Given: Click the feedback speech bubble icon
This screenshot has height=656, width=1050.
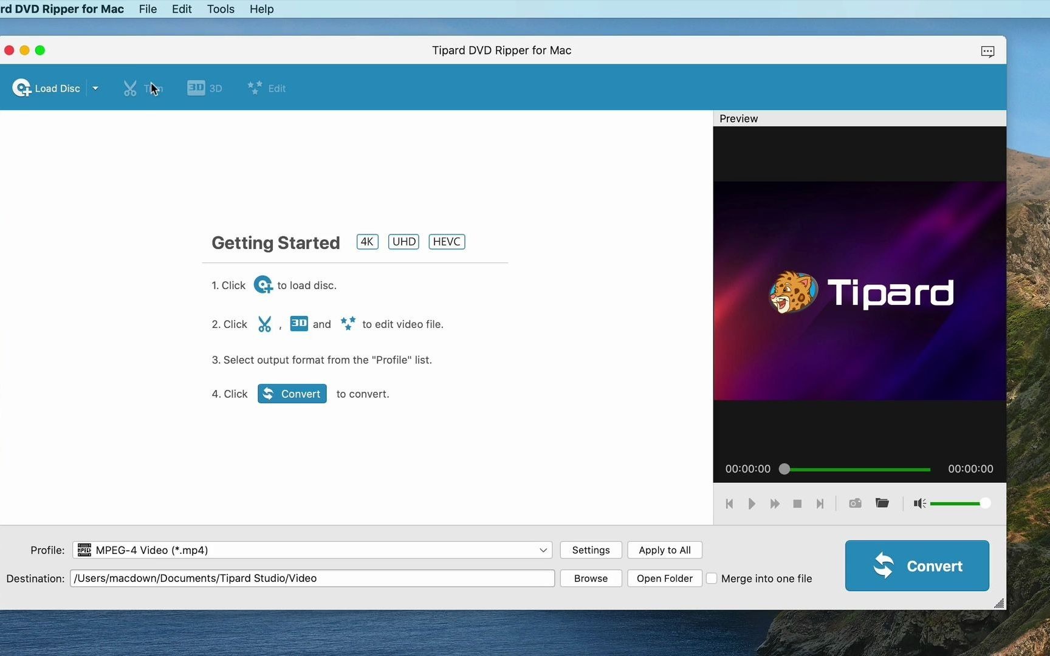Looking at the screenshot, I should pos(987,51).
